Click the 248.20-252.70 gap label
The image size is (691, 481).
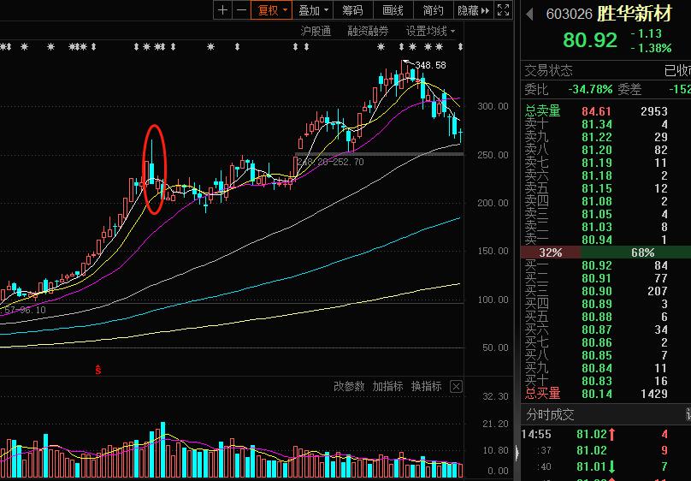point(331,163)
